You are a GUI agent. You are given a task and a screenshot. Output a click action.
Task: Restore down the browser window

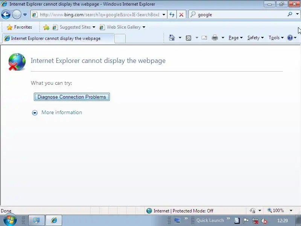pyautogui.click(x=281, y=4)
